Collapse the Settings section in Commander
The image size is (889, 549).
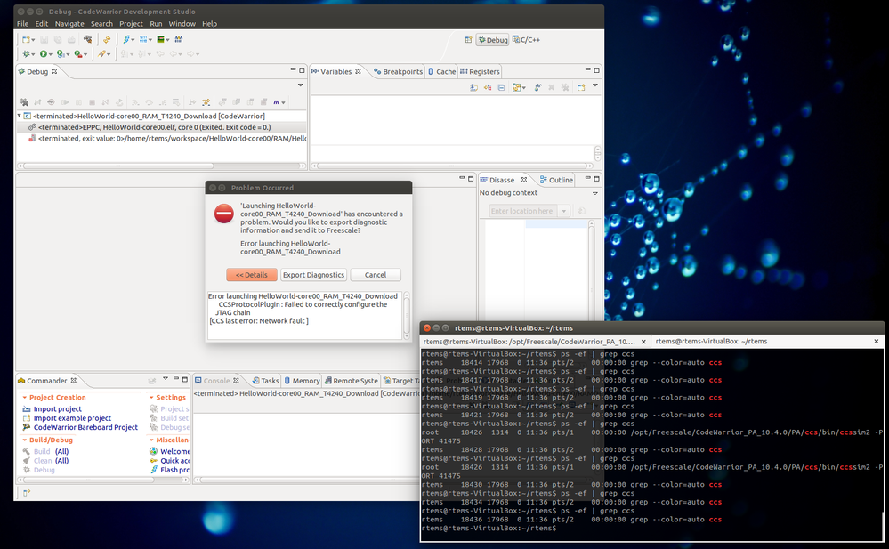(151, 398)
